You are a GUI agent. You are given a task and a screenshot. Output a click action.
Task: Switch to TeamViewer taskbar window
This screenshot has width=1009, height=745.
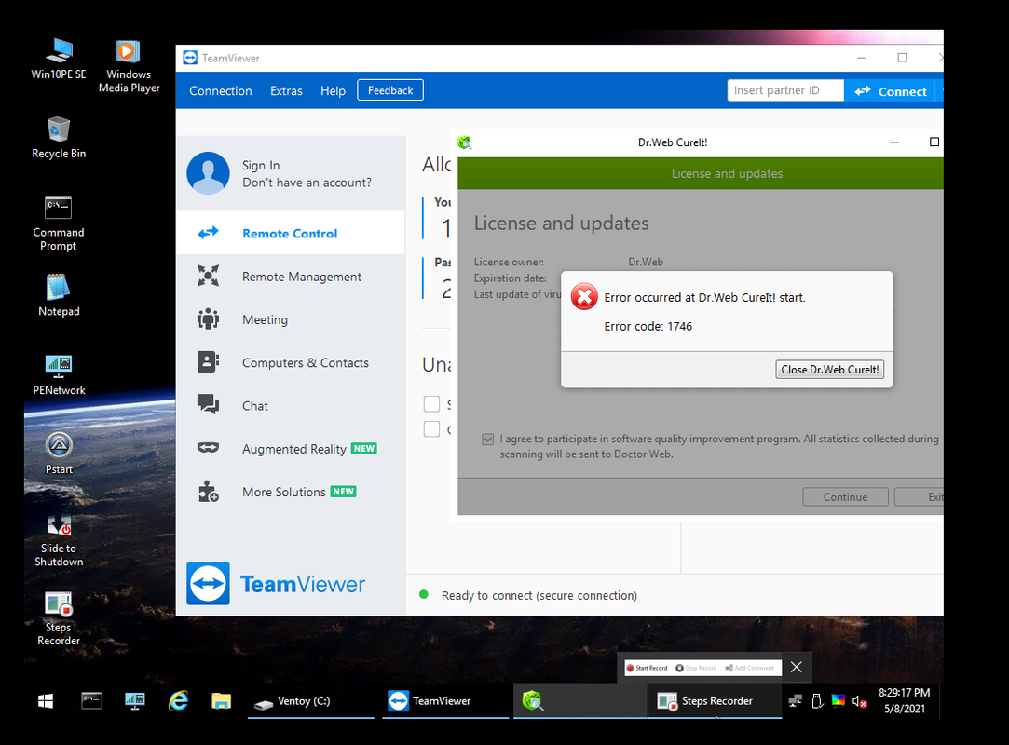tap(445, 700)
